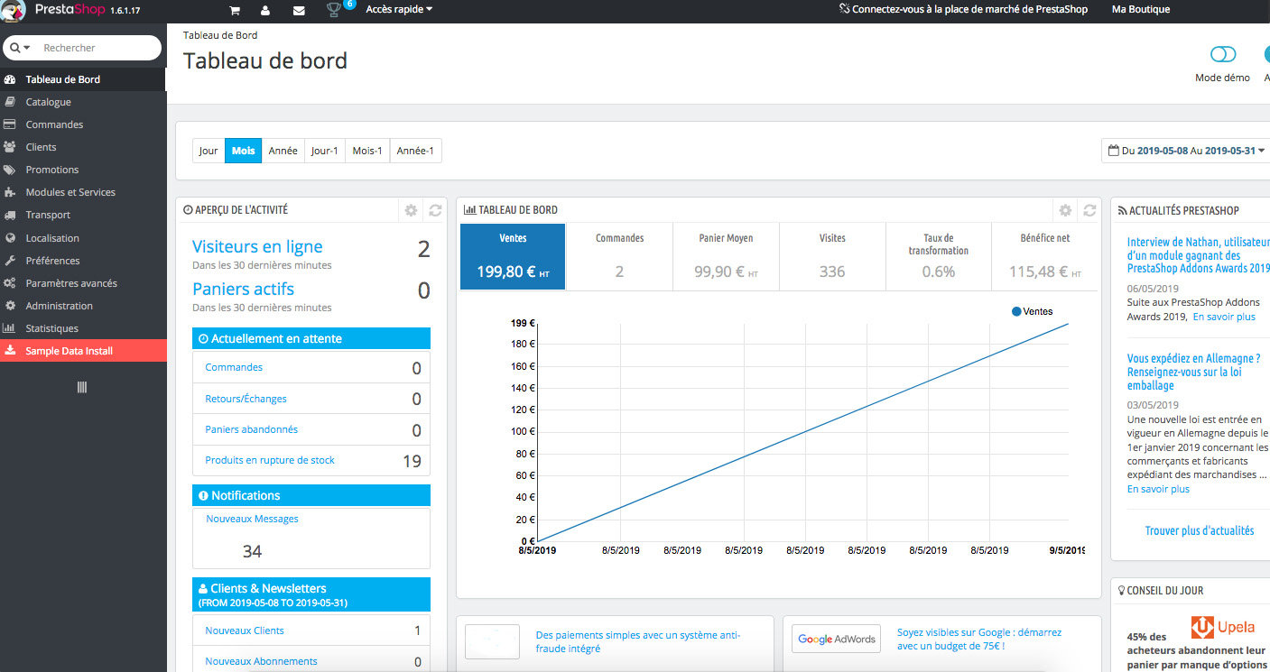Select the Année-1 period button
This screenshot has height=672, width=1270.
coord(415,151)
